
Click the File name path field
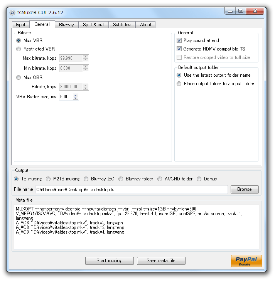point(132,190)
